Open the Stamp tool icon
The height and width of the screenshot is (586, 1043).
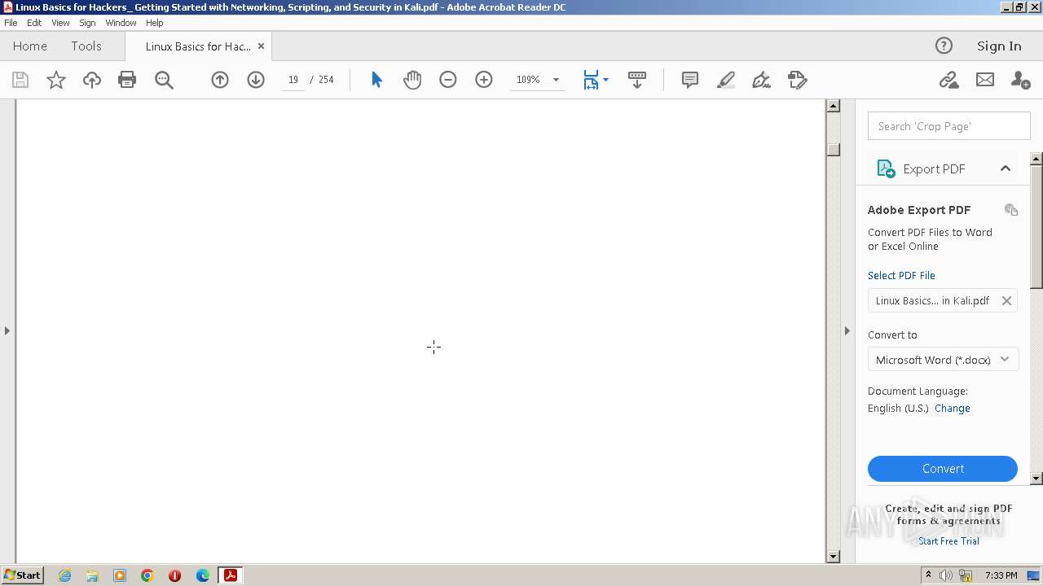(798, 80)
